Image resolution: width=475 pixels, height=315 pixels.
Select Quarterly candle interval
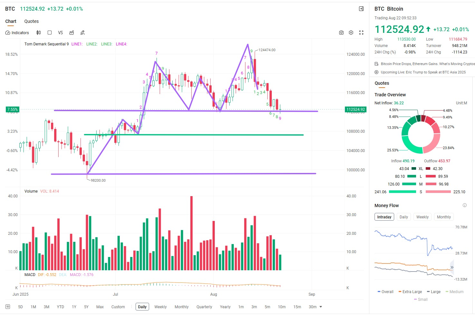[204, 307]
